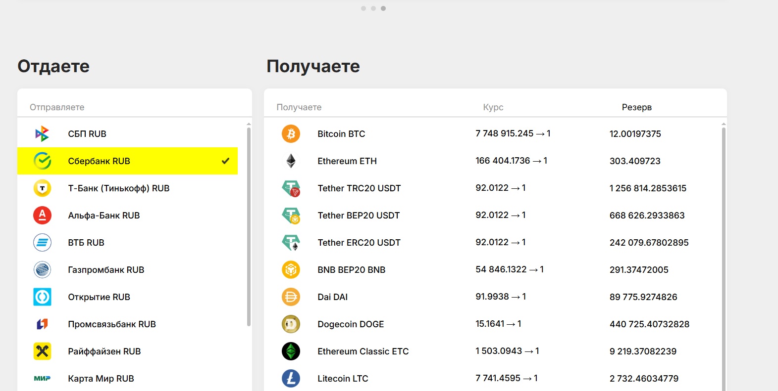Image resolution: width=778 pixels, height=391 pixels.
Task: Choose the Dogecoin DOGE icon
Action: (x=291, y=324)
